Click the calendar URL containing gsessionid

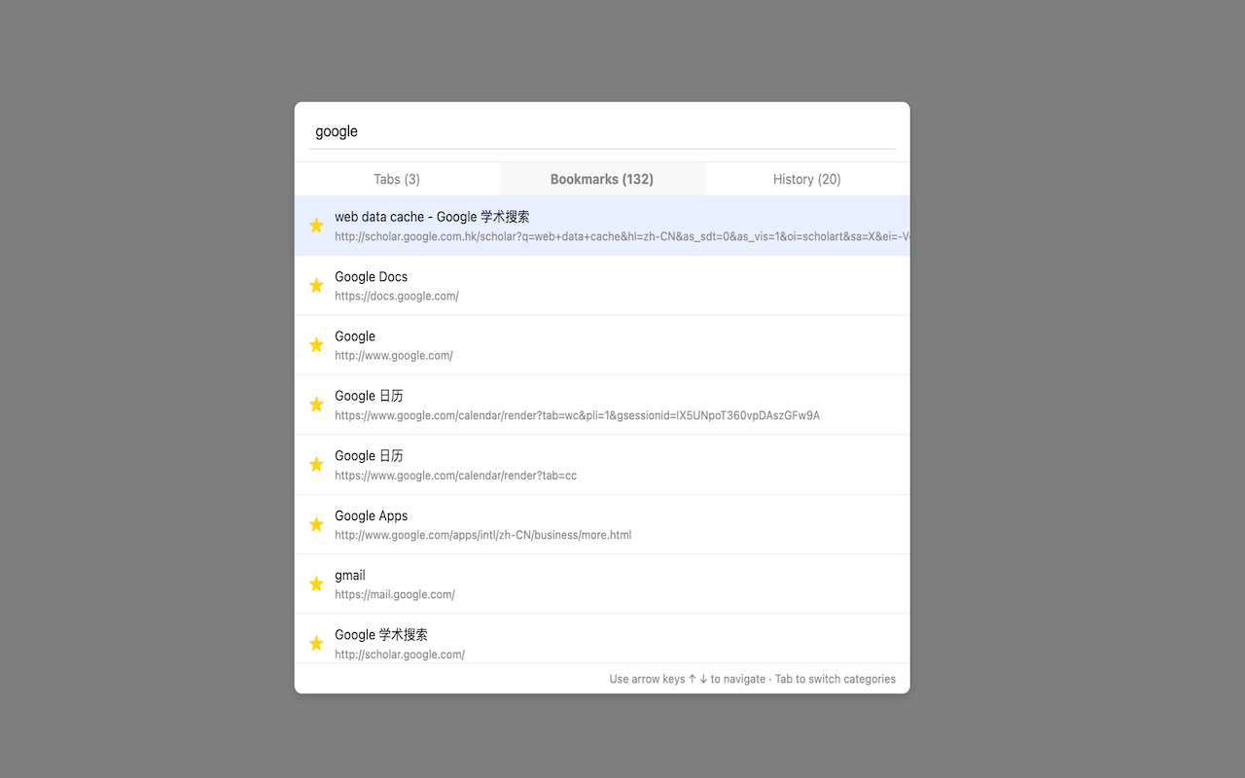578,415
